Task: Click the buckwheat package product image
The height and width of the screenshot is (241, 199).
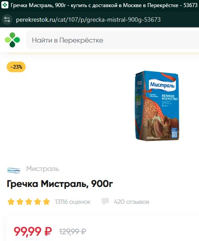Action: 157,105
